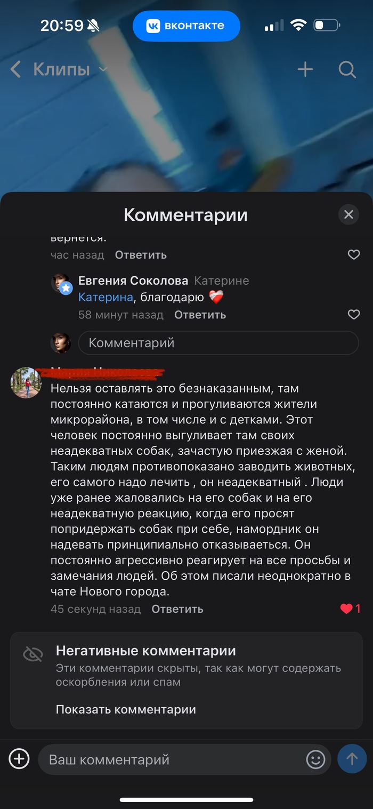373x809 pixels.
Task: Open Евгения Соколова's profile name
Action: [133, 281]
